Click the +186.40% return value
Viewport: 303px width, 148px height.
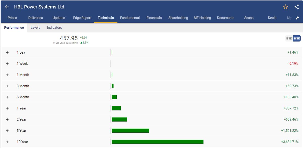coord(291,97)
